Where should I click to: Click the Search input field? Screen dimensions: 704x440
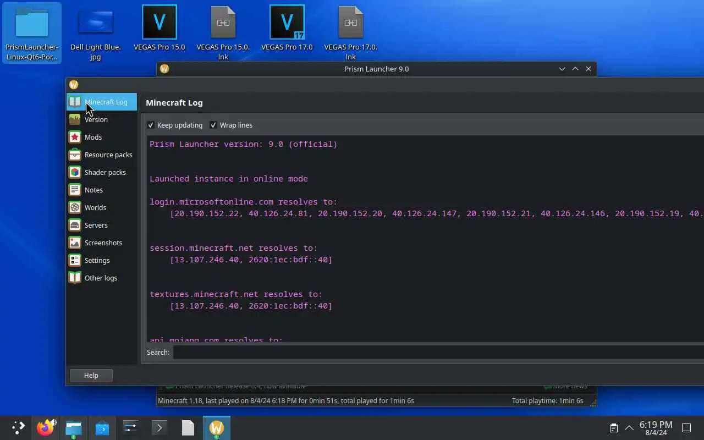(438, 353)
